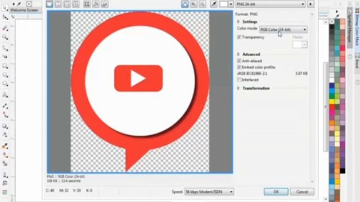This screenshot has width=360, height=202.
Task: Select the Zoom tool in toolbox
Action: (5, 37)
